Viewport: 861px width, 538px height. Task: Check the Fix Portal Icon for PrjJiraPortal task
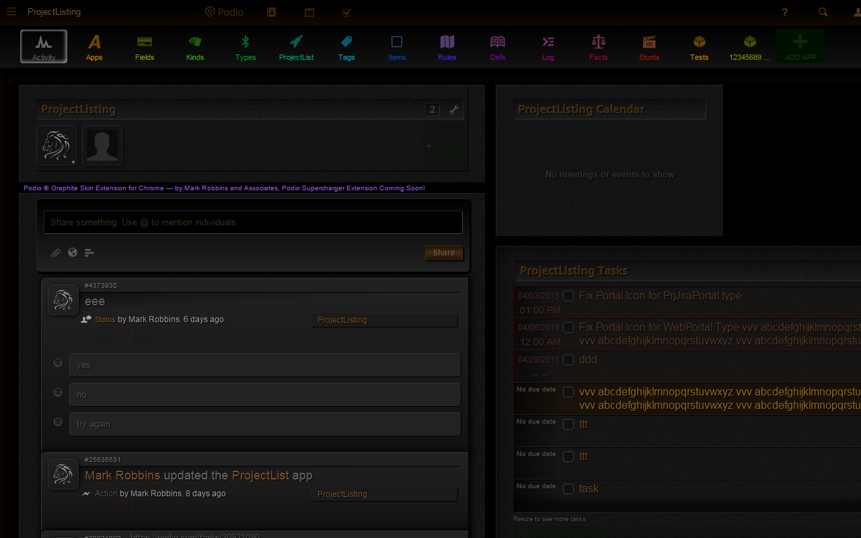pos(568,296)
